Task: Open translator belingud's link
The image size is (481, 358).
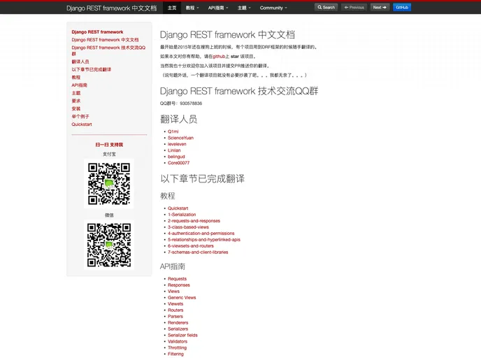Action: (176, 157)
